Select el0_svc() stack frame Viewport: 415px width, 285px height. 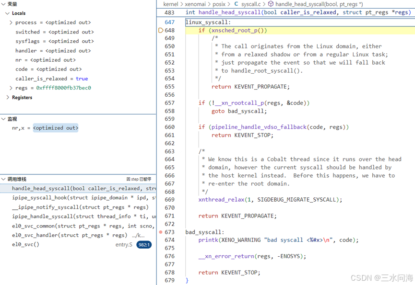78,245
